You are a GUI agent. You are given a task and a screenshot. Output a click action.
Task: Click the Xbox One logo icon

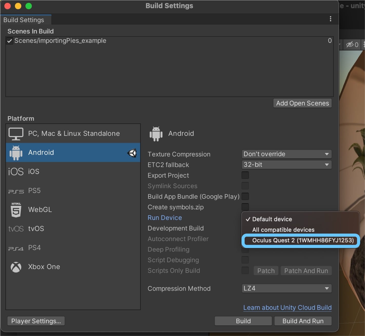(x=16, y=267)
